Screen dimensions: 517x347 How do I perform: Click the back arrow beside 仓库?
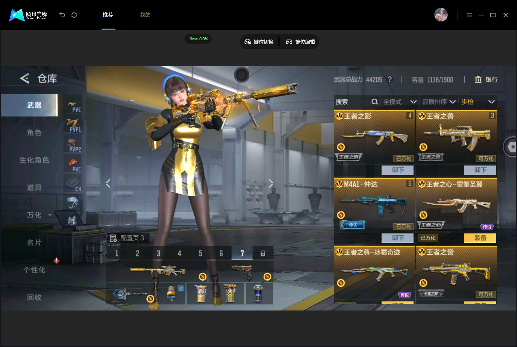[24, 78]
